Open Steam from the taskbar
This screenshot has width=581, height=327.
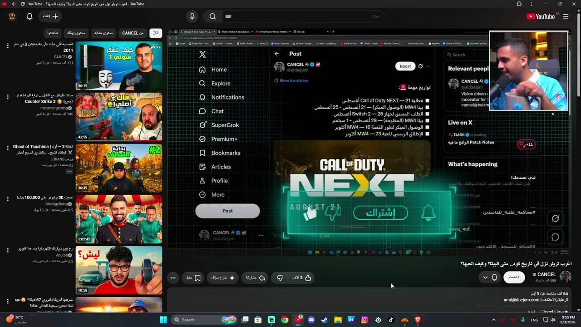pyautogui.click(x=325, y=320)
